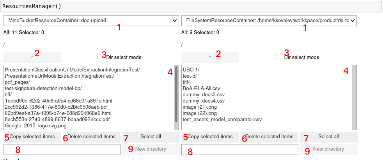
Task: Select the tiff/ folder in right list
Action: [186, 82]
